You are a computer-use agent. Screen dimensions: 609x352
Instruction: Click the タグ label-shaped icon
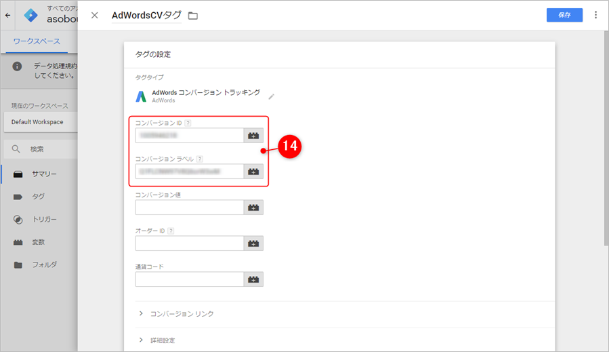pos(18,197)
